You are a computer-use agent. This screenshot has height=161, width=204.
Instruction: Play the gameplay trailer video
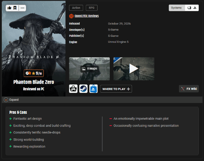(x=134, y=69)
